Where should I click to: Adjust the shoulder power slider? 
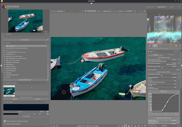click(x=162, y=84)
